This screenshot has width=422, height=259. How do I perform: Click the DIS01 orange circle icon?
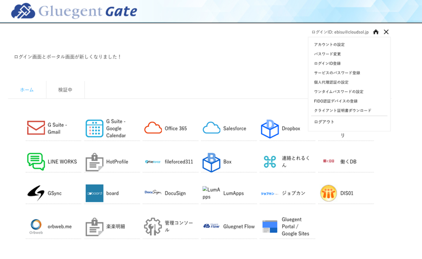pos(328,193)
